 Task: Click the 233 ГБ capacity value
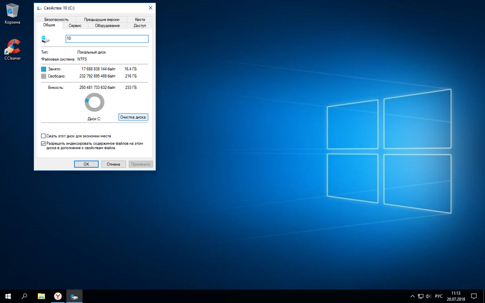coord(131,87)
